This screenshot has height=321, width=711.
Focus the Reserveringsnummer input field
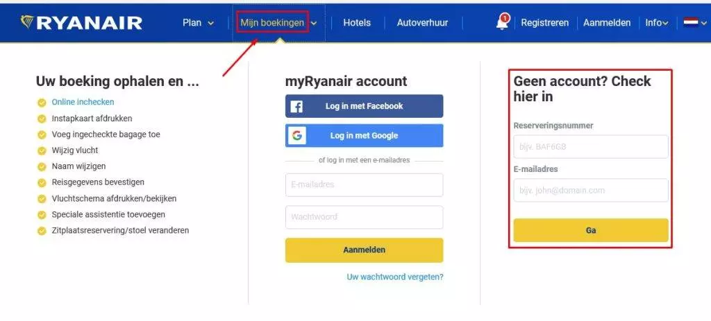coord(591,147)
